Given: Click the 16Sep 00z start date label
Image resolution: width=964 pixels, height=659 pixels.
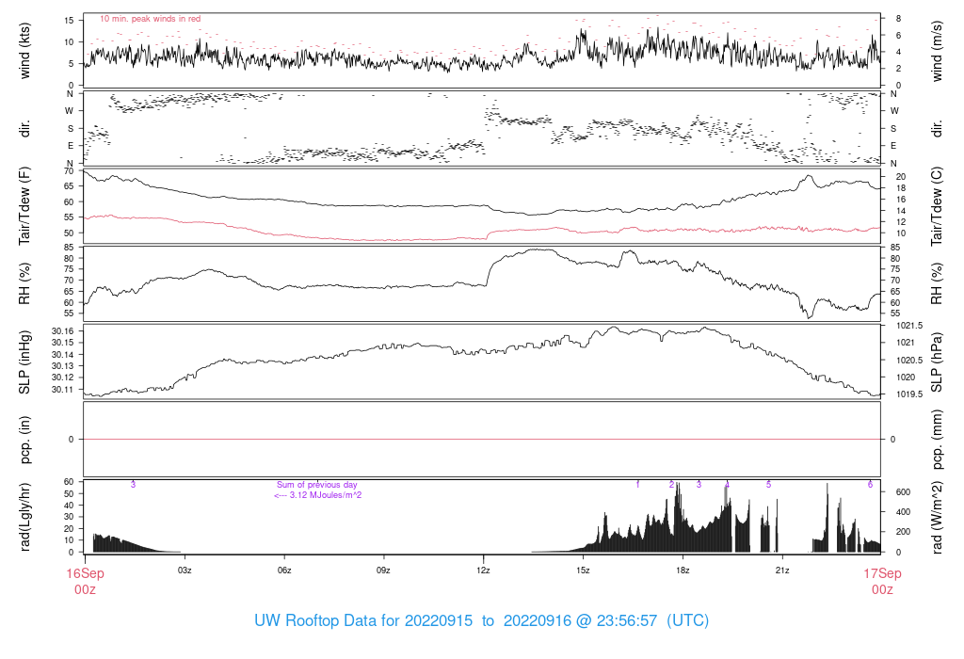Looking at the screenshot, I should [85, 581].
